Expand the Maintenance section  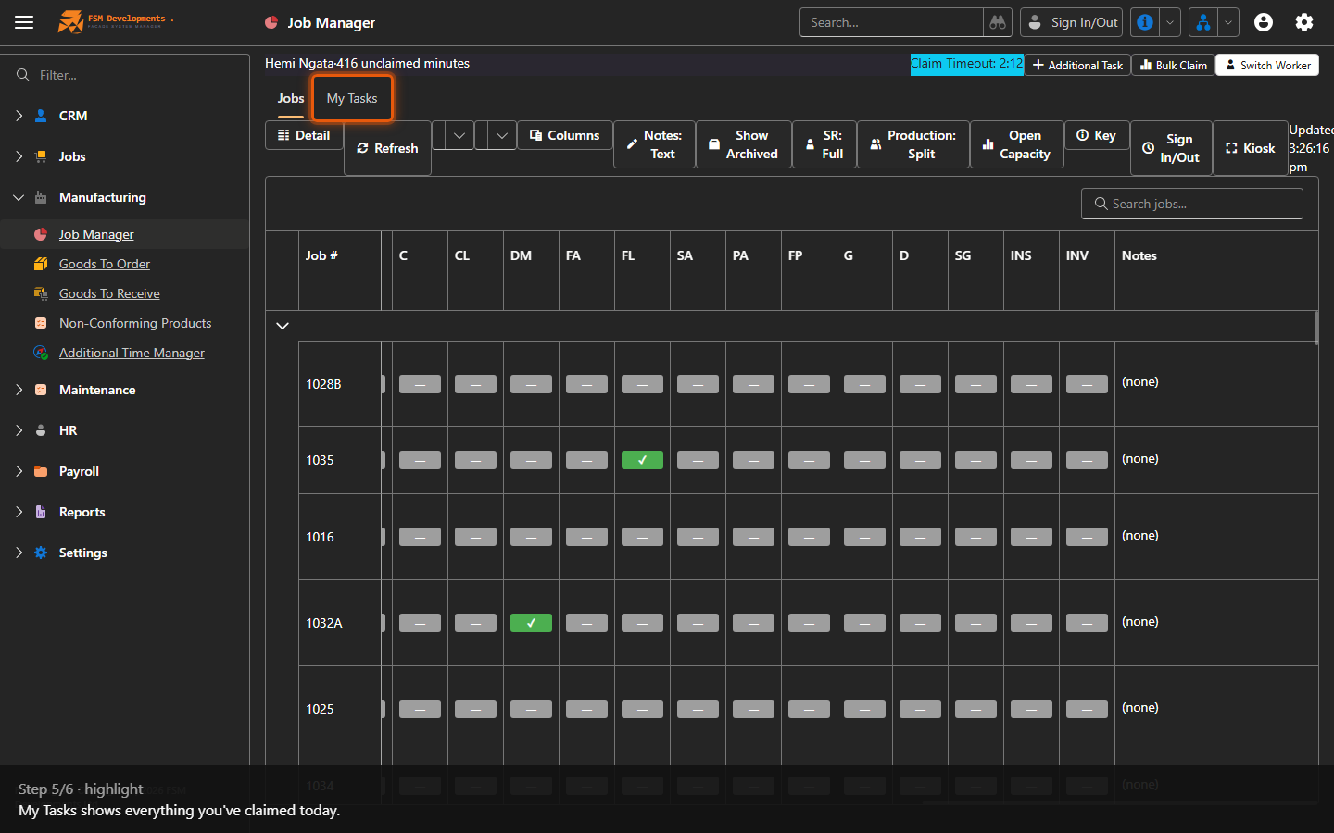(x=19, y=390)
